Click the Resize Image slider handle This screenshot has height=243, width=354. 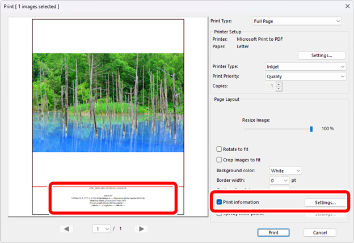311,129
